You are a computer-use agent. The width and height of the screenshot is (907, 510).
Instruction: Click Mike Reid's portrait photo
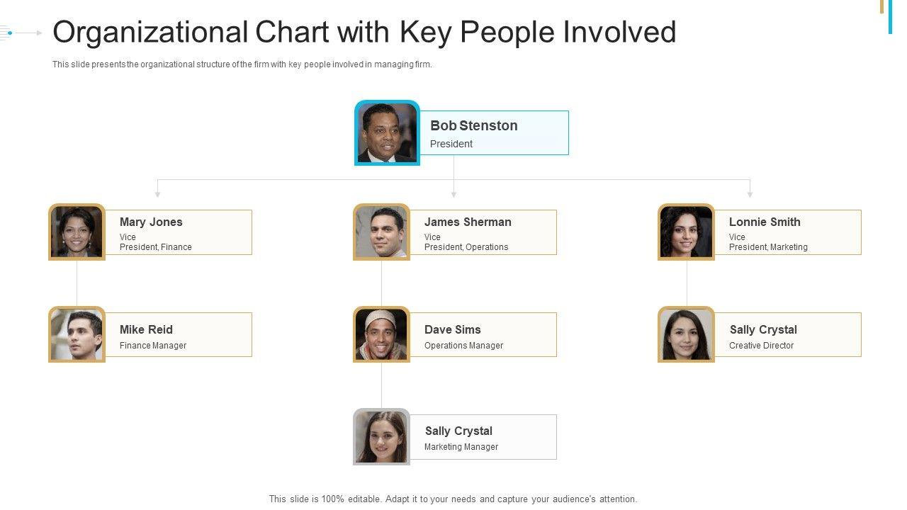pyautogui.click(x=77, y=334)
